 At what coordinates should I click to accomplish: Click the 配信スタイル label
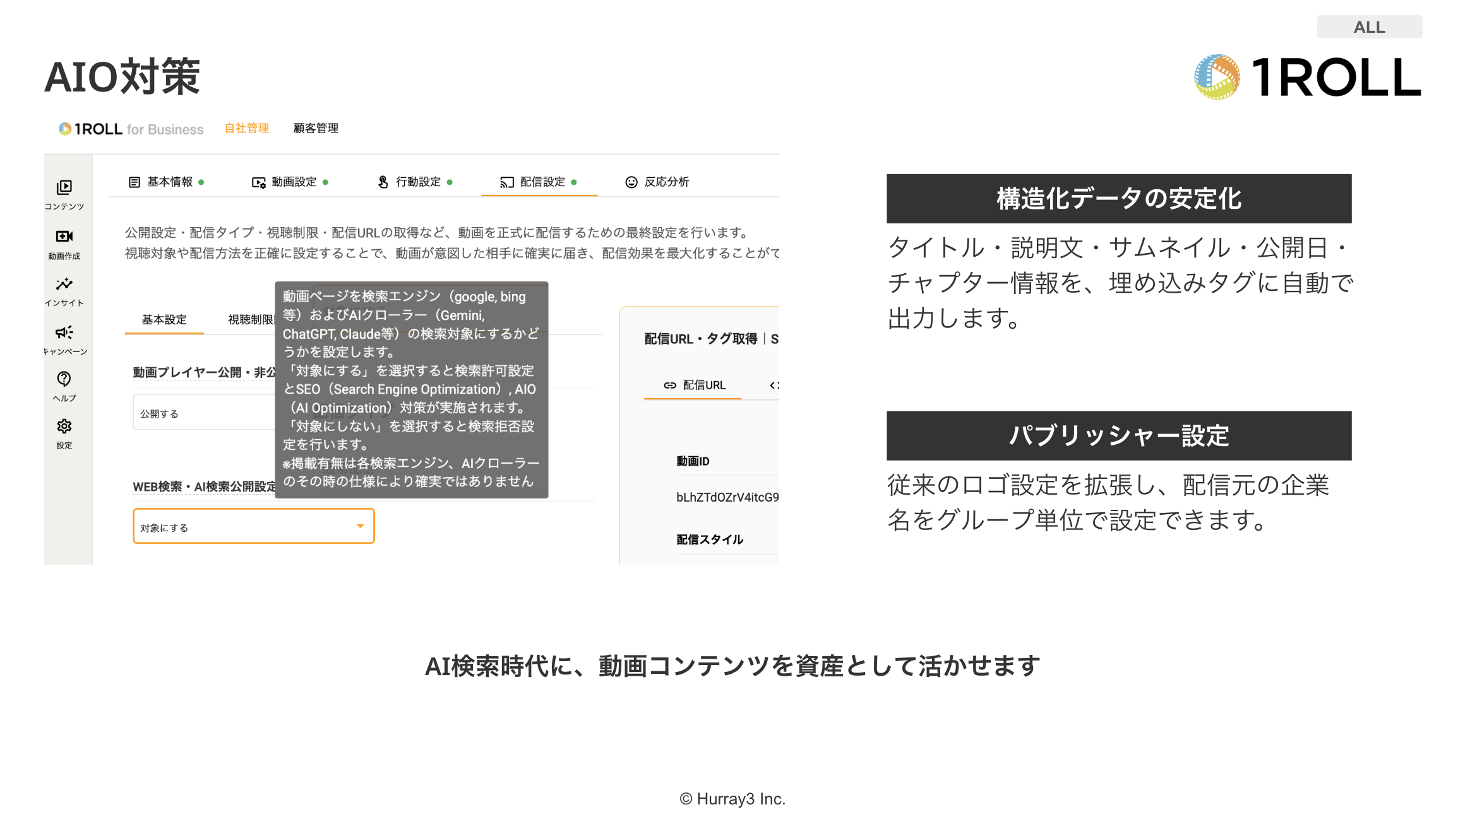pyautogui.click(x=710, y=539)
